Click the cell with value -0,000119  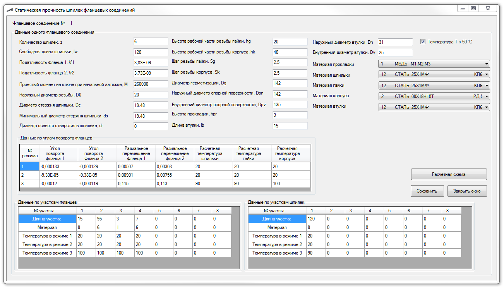[x=97, y=184]
